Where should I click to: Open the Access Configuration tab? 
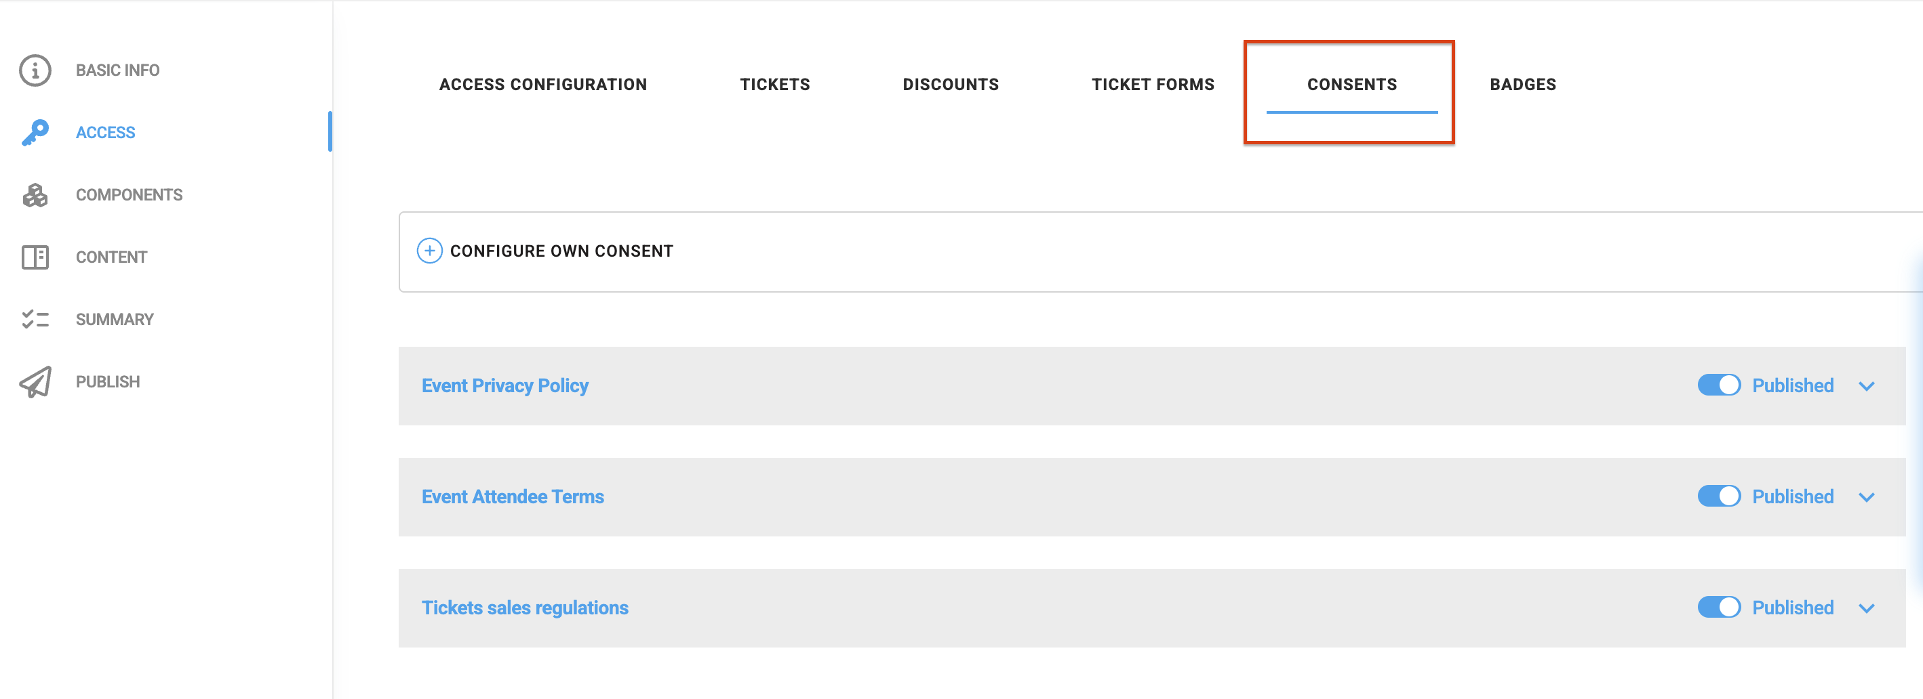[542, 84]
